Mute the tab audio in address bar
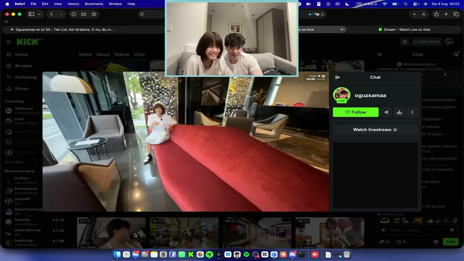The width and height of the screenshot is (464, 261). pos(310,14)
